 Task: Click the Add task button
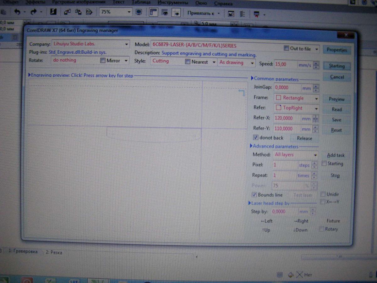pos(336,155)
